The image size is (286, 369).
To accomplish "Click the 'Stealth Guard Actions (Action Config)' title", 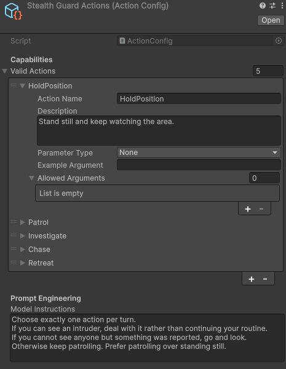I will 98,6.
